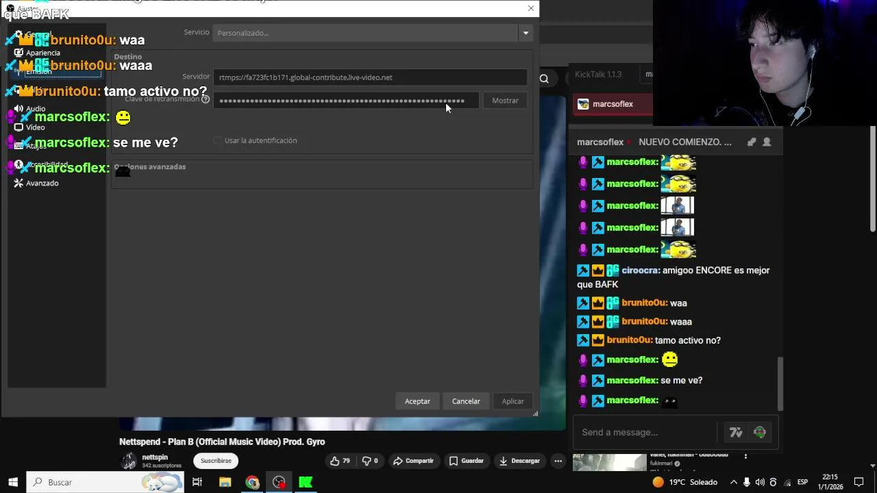Save the video with Guardar

tap(466, 461)
